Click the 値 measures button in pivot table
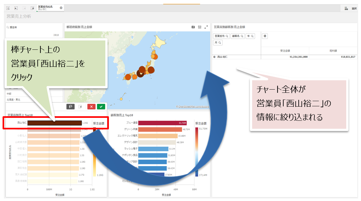This screenshot has height=201, width=361. pyautogui.click(x=265, y=36)
